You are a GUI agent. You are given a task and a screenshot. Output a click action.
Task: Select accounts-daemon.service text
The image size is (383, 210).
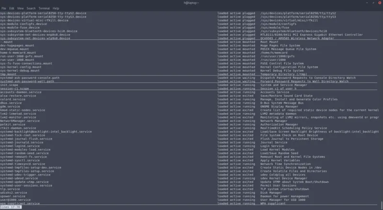click(21, 92)
